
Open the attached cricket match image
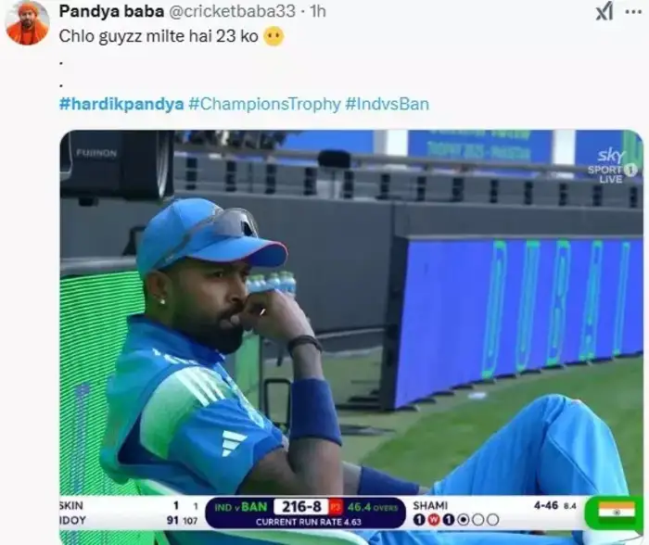351,336
